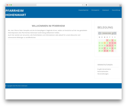127x107 pixels.
Task: Select October 16 in the calendar
Action: tap(110, 46)
